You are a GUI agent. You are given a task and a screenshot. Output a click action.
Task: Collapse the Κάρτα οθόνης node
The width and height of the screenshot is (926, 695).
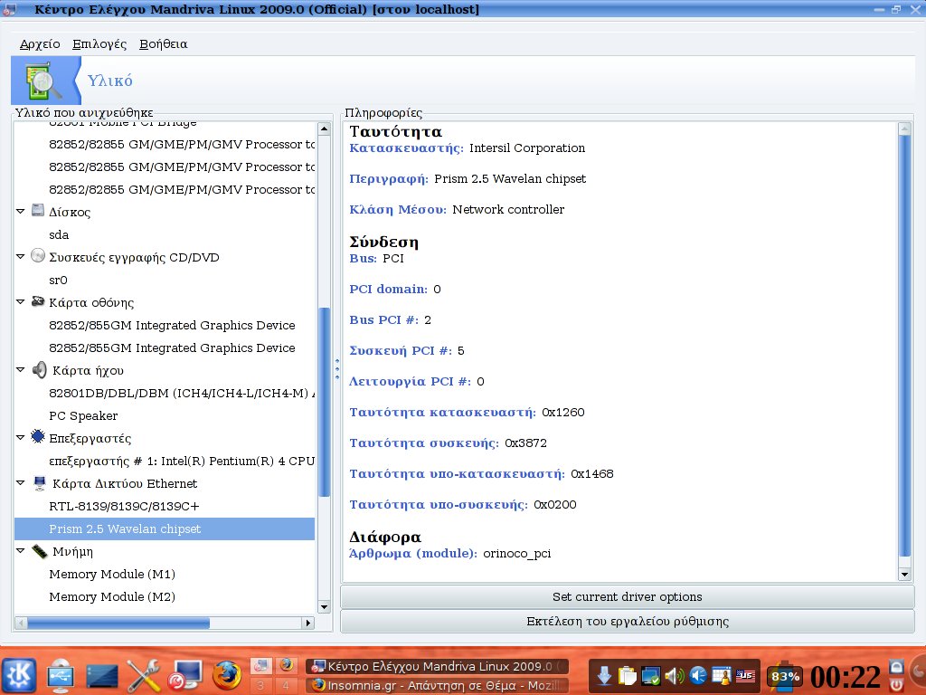point(20,302)
